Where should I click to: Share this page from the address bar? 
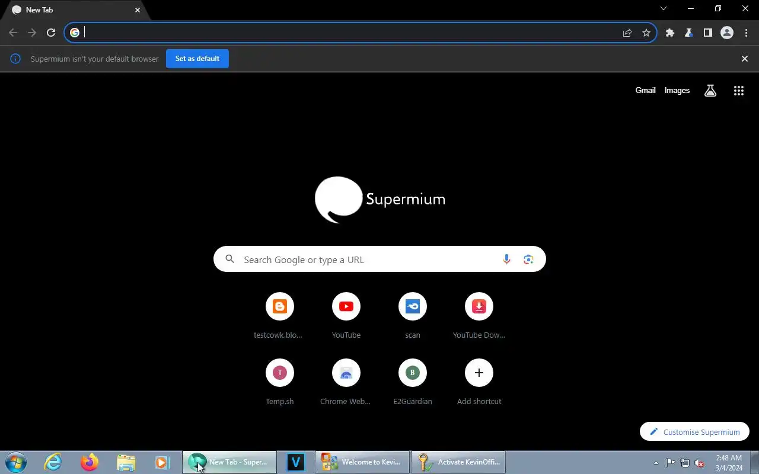click(627, 33)
